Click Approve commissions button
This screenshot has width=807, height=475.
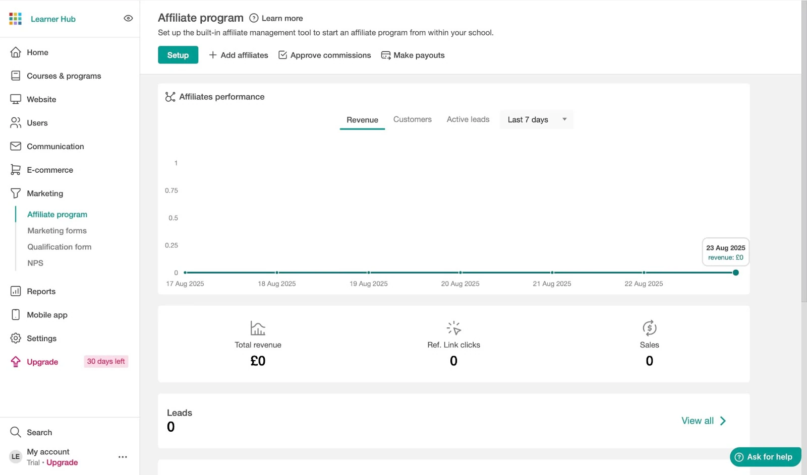point(325,55)
